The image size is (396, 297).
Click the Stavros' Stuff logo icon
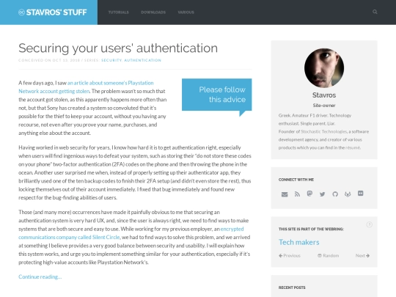point(21,12)
